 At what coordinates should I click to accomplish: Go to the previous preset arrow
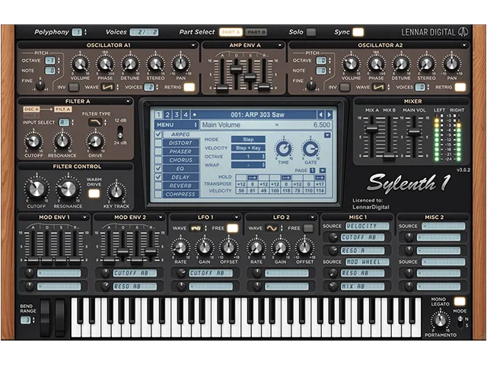pyautogui.click(x=320, y=115)
